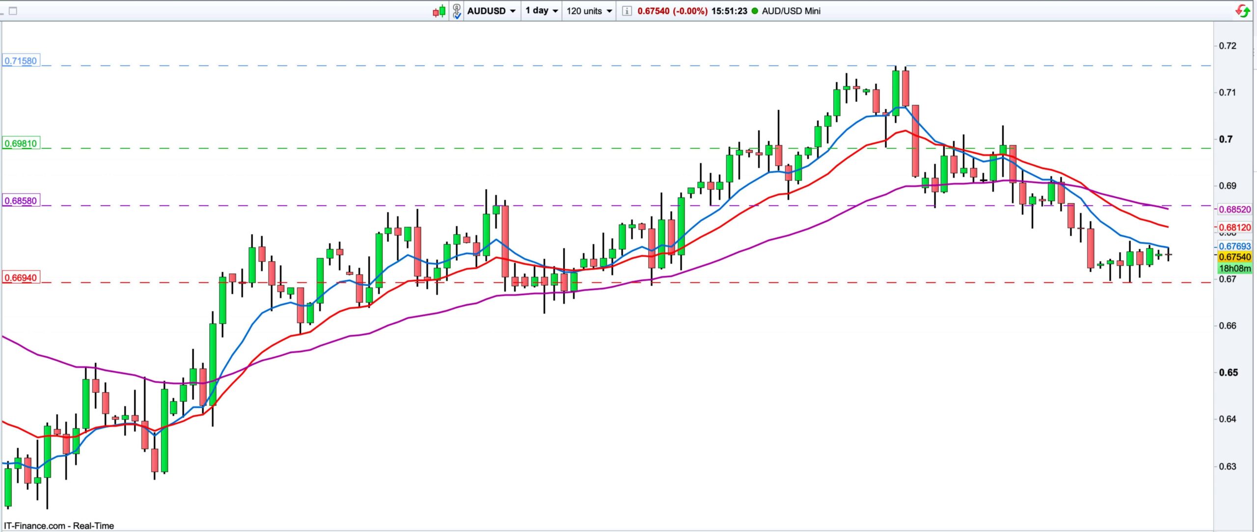The height and width of the screenshot is (532, 1257).
Task: Select the 0.71580 blue level label
Action: pos(21,61)
